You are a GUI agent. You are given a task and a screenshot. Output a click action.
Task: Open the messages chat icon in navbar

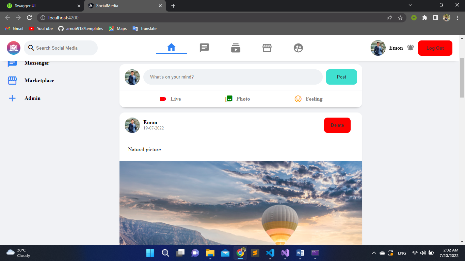[x=204, y=48]
